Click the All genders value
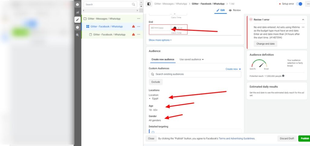Viewport: 310px width, 146px height. tap(155, 120)
